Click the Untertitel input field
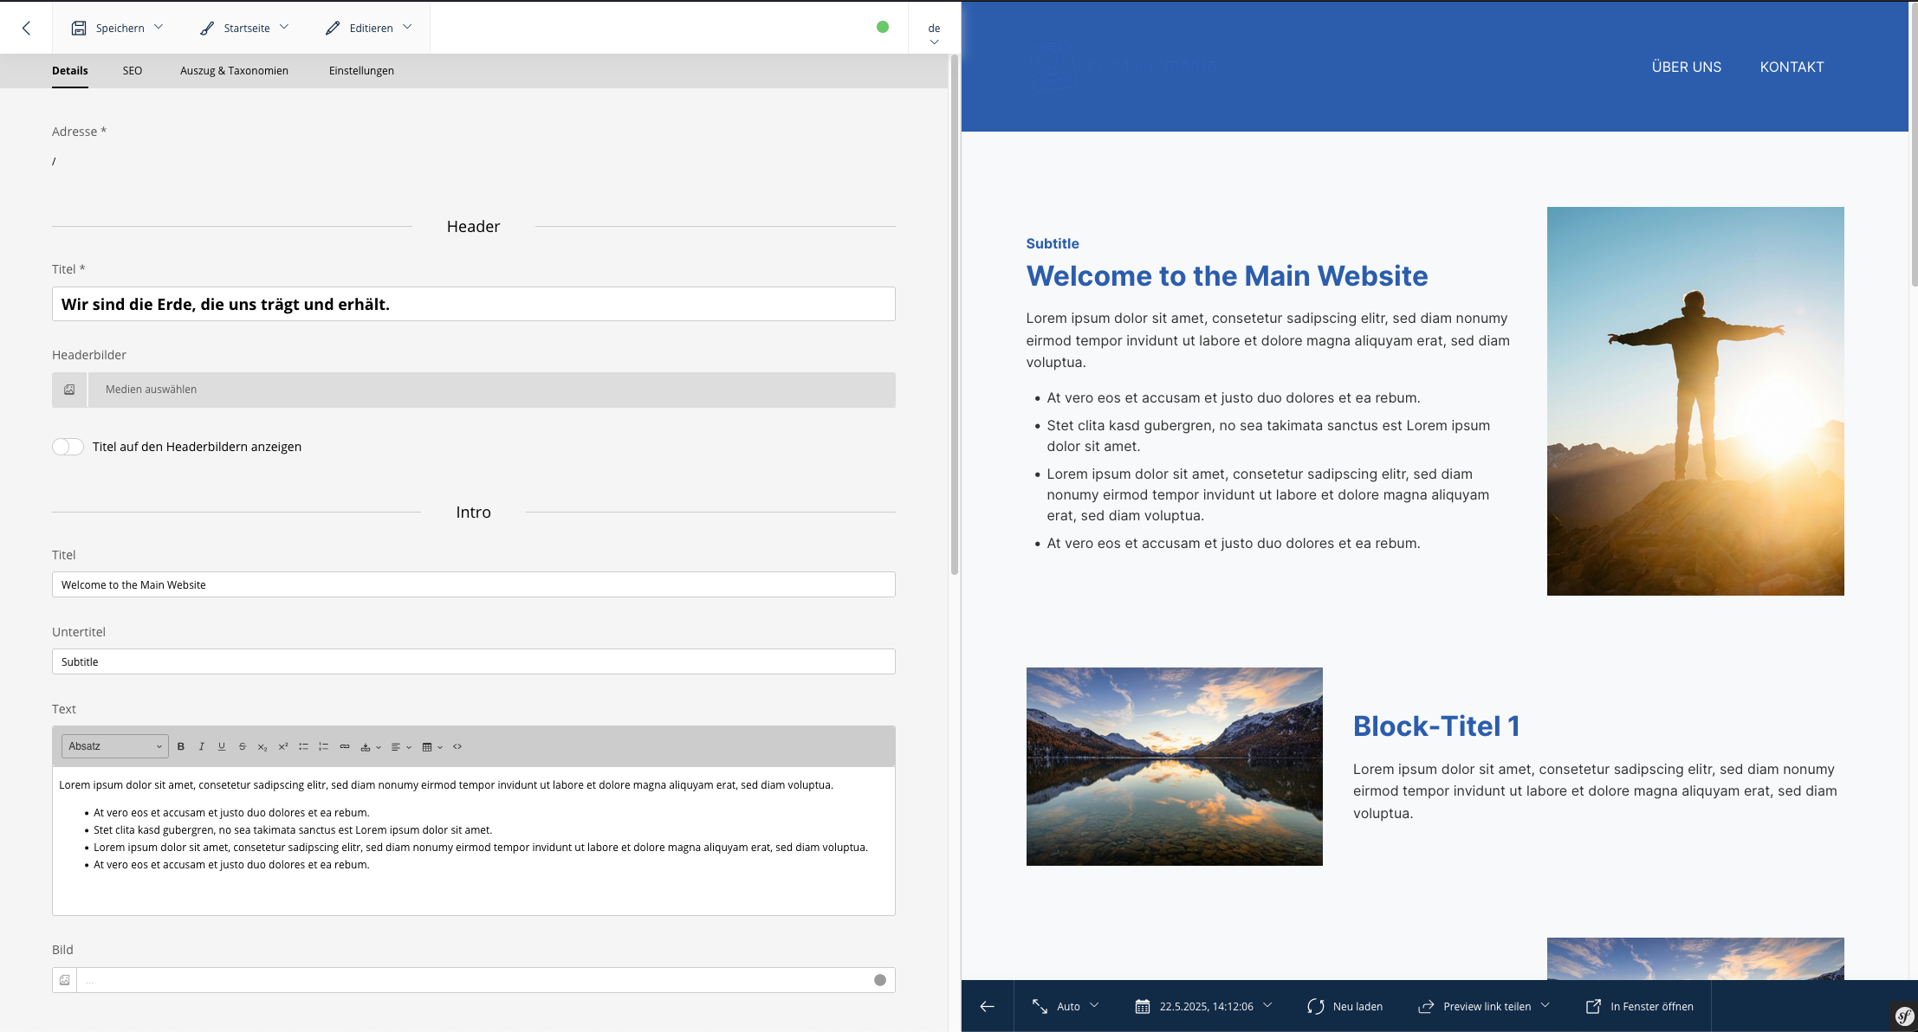Image resolution: width=1918 pixels, height=1032 pixels. 473,661
